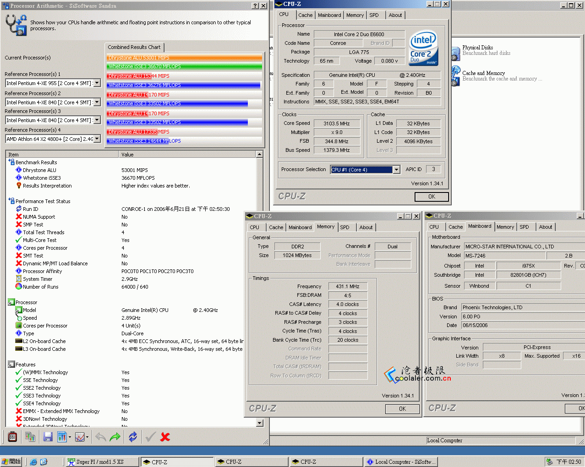Open the Physical Disks benchmark icon
This screenshot has height=467, width=585.
pyautogui.click(x=455, y=53)
